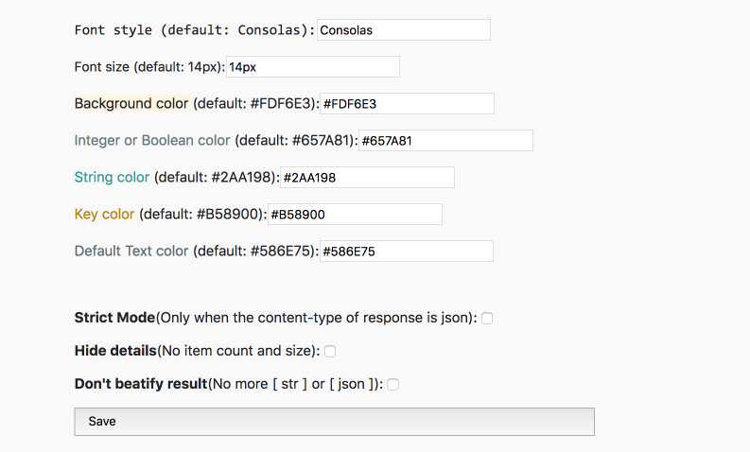Viewport: 750px width, 452px height.
Task: Check the Don't beatify result checkbox
Action: pyautogui.click(x=392, y=384)
